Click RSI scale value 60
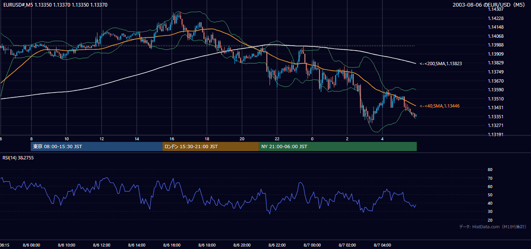 [x=490, y=186]
